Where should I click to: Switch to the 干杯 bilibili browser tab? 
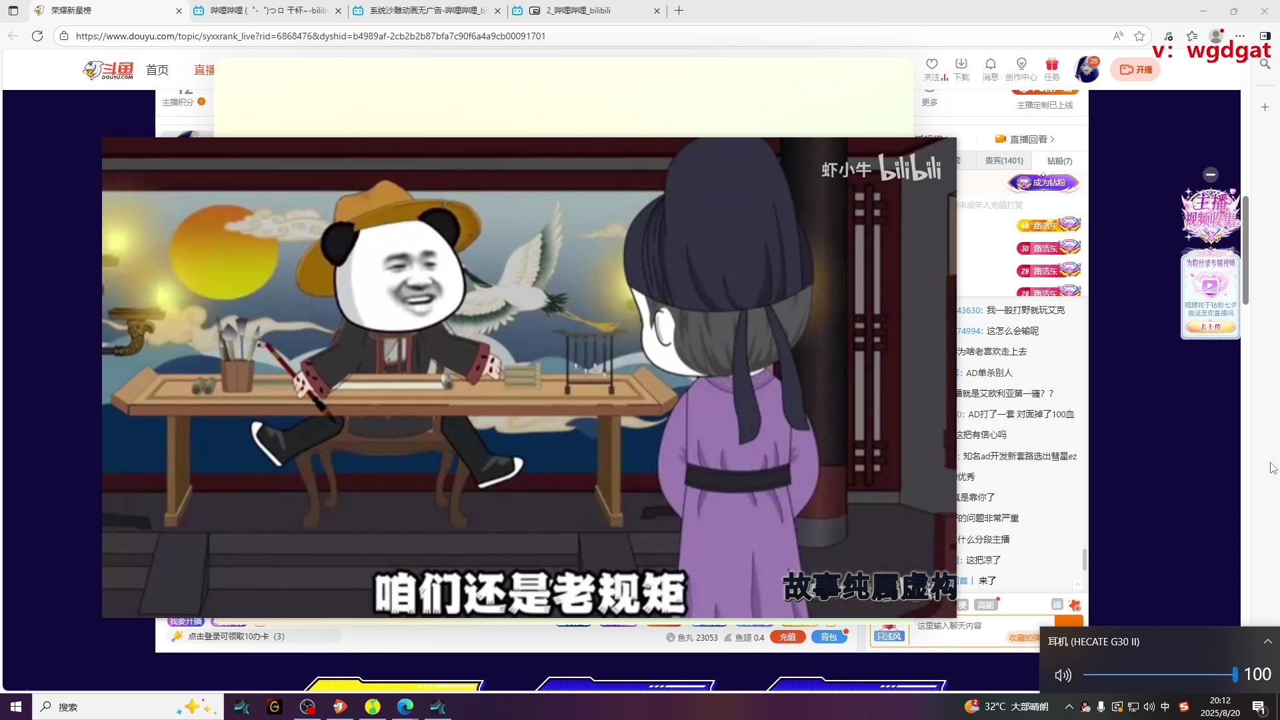pyautogui.click(x=267, y=11)
